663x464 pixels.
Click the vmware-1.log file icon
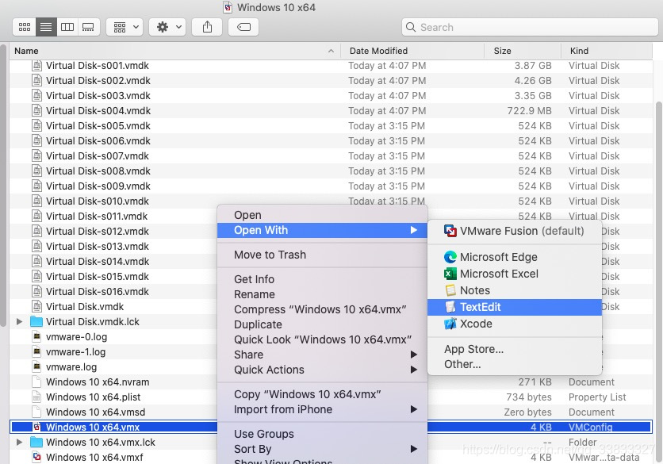pos(36,352)
